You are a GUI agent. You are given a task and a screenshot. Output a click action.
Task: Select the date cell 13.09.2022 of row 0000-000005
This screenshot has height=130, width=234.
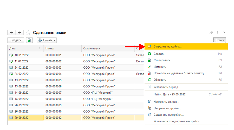point(25,80)
